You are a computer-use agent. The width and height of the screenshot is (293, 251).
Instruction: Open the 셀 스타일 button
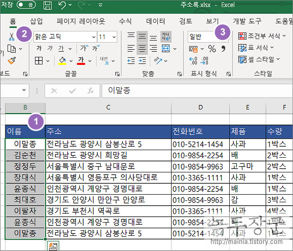click(259, 59)
